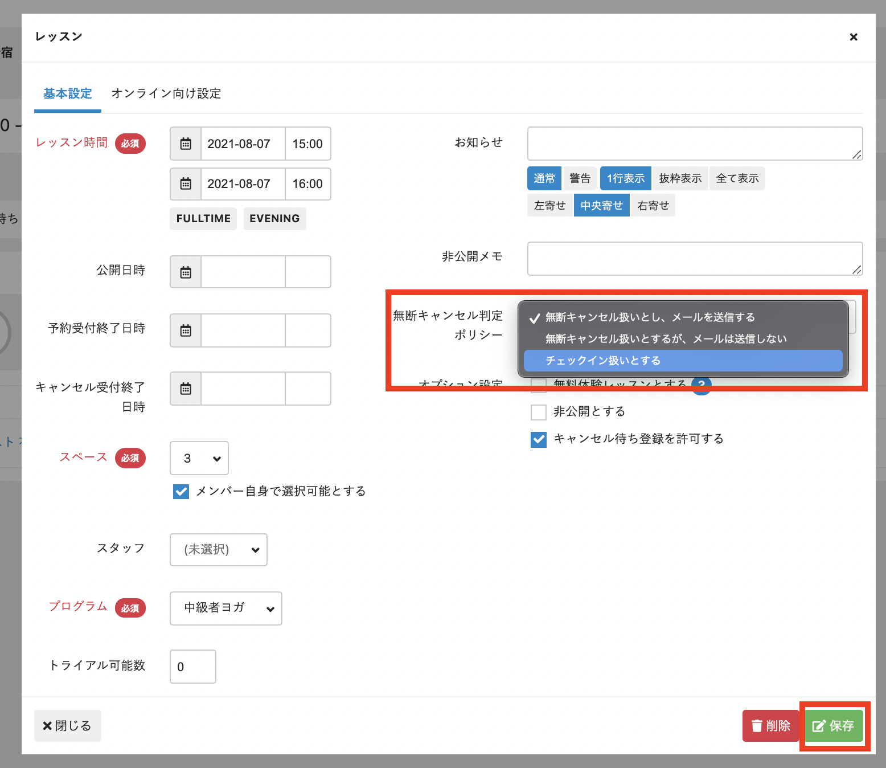Set alignment to 左寄せ
Screen dimensions: 886x768
click(550, 206)
